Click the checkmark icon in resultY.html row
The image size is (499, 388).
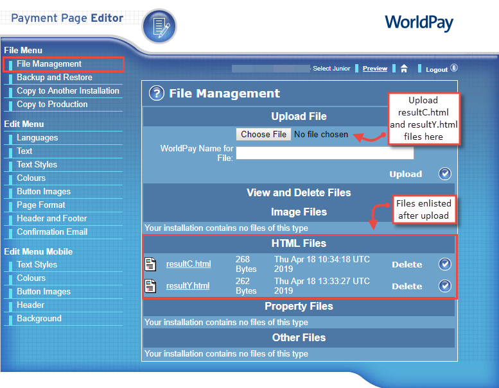coord(444,286)
